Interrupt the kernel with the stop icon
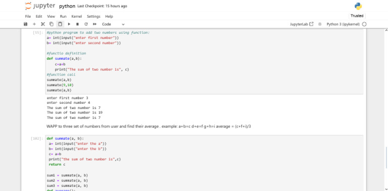 pos(77,24)
